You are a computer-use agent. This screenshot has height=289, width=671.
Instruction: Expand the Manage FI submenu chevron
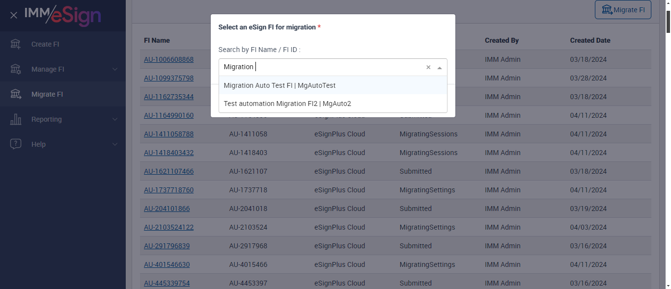(x=115, y=69)
